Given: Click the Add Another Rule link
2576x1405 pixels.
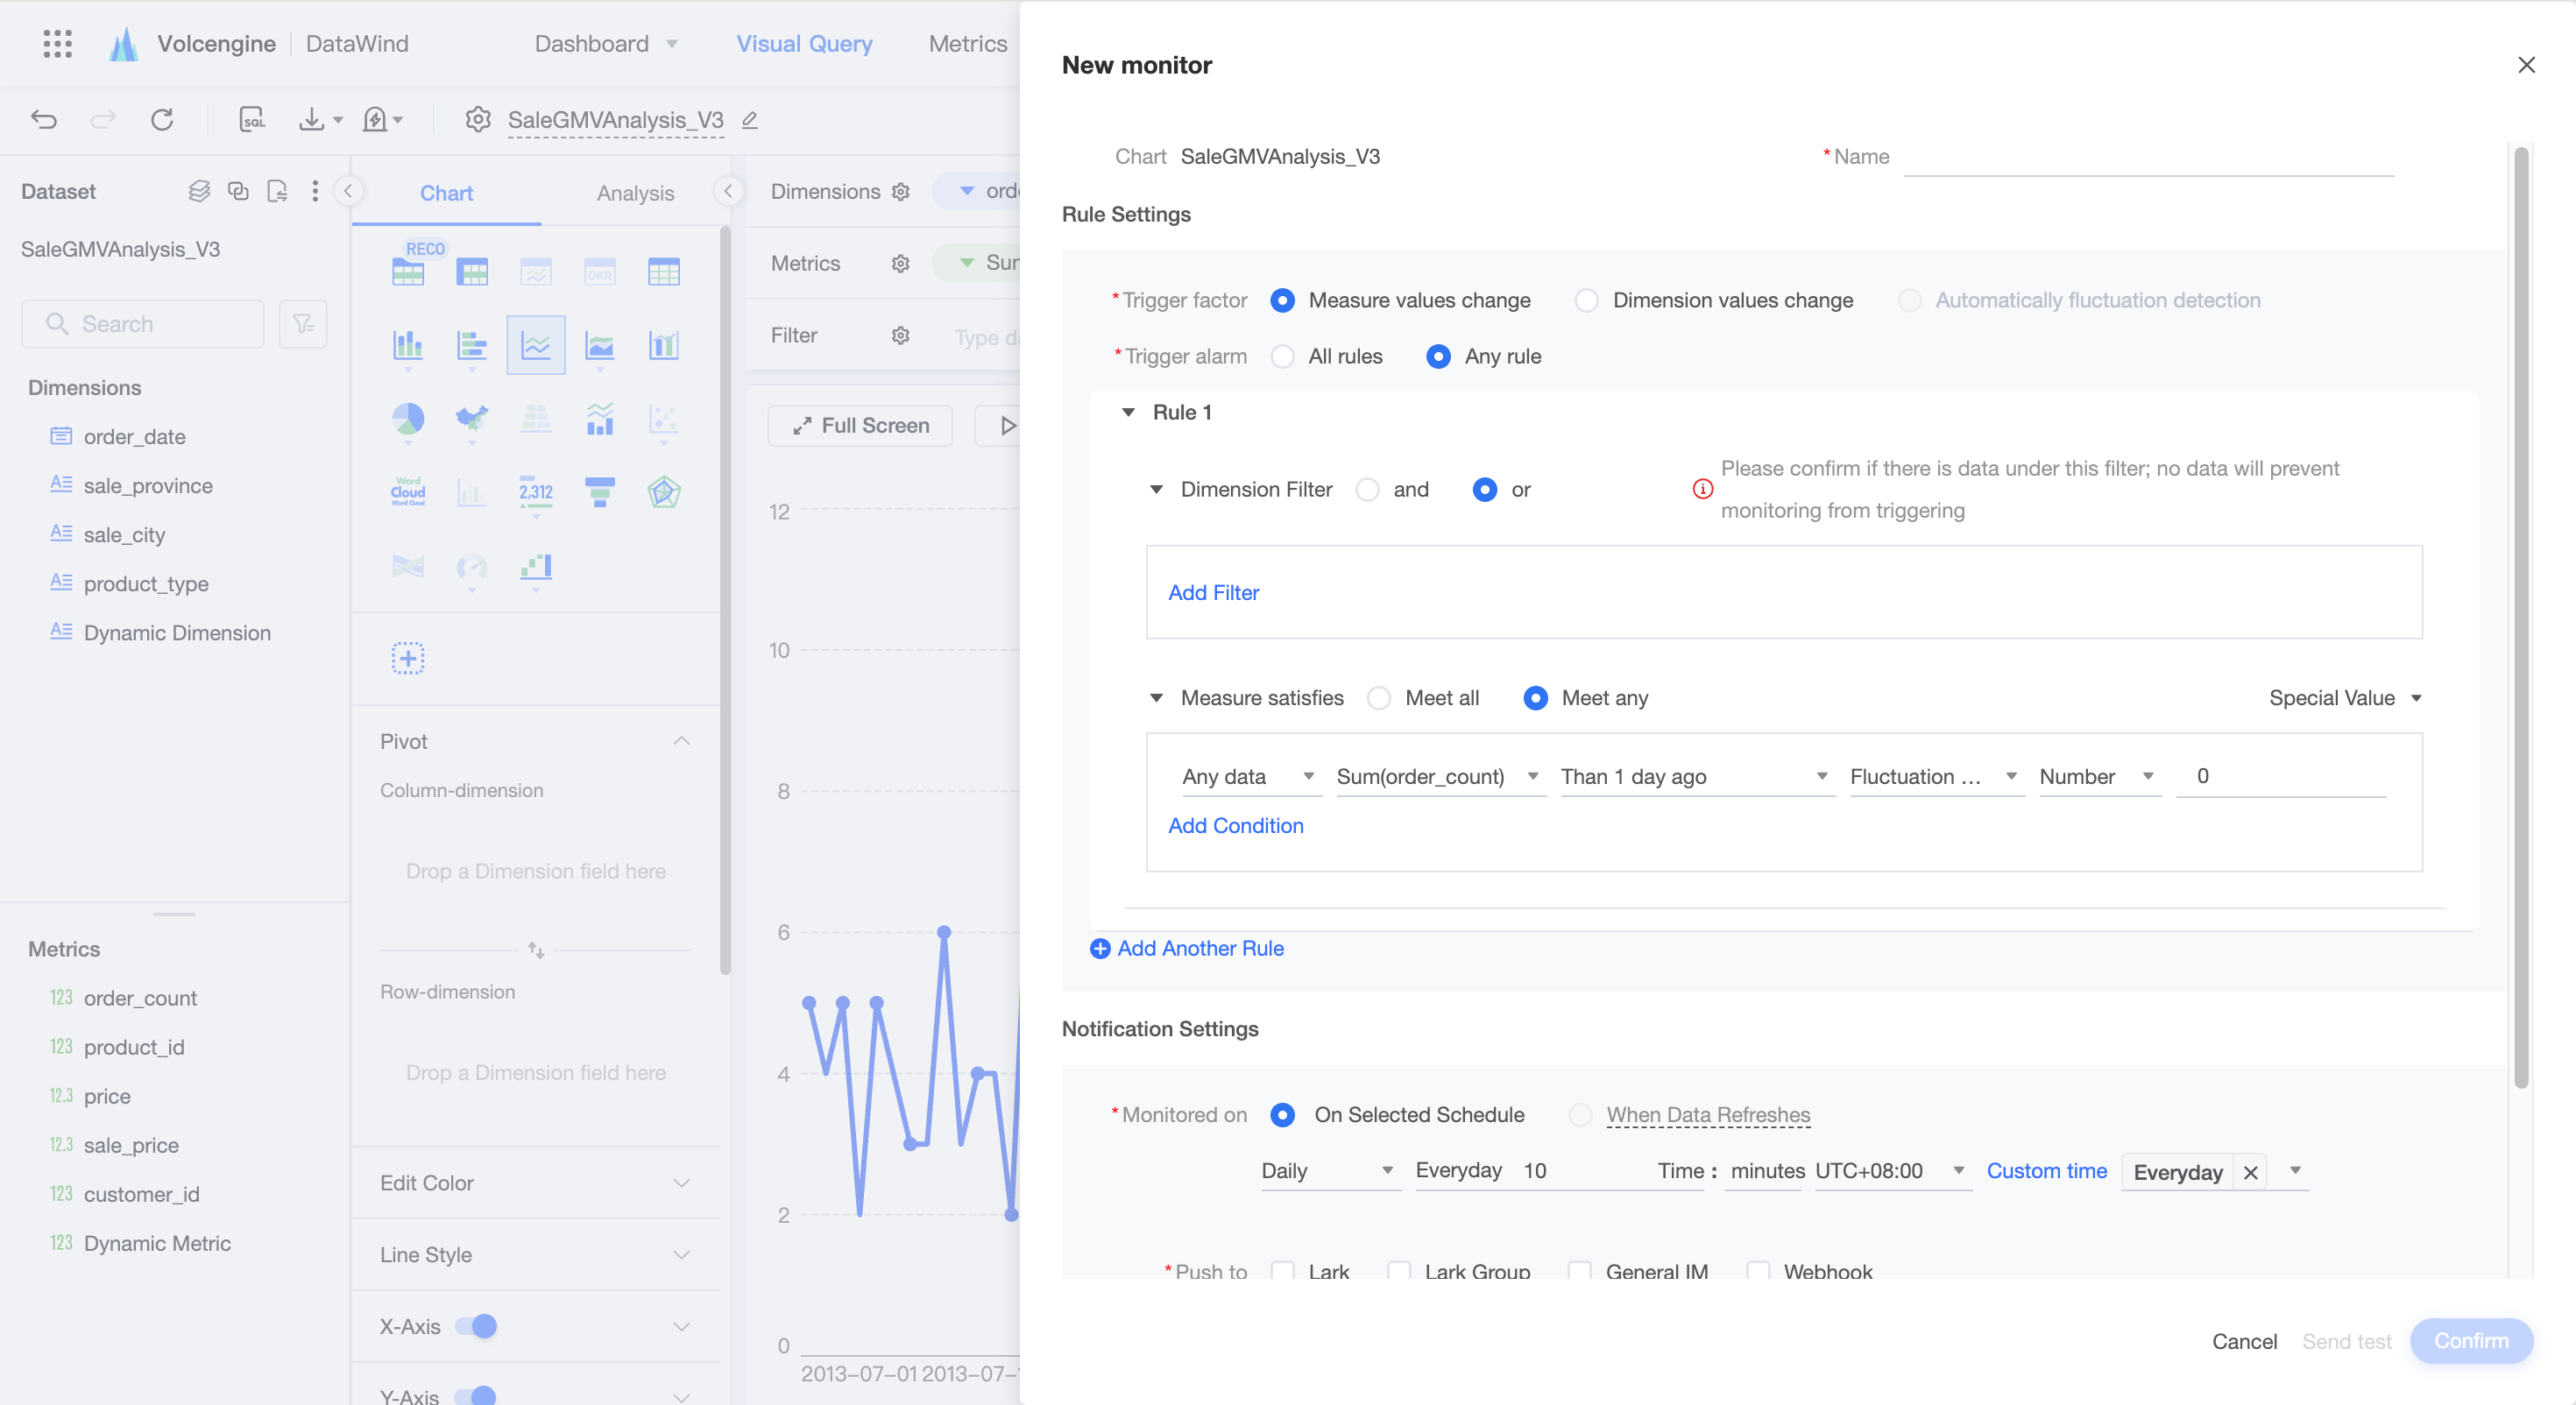Looking at the screenshot, I should [x=1187, y=948].
